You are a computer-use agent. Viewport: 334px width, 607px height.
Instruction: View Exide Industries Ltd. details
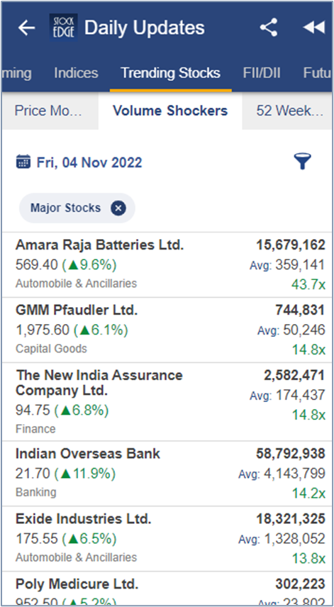point(167,539)
